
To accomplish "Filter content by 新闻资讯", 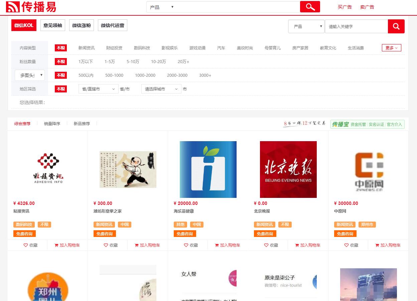I will pos(87,48).
